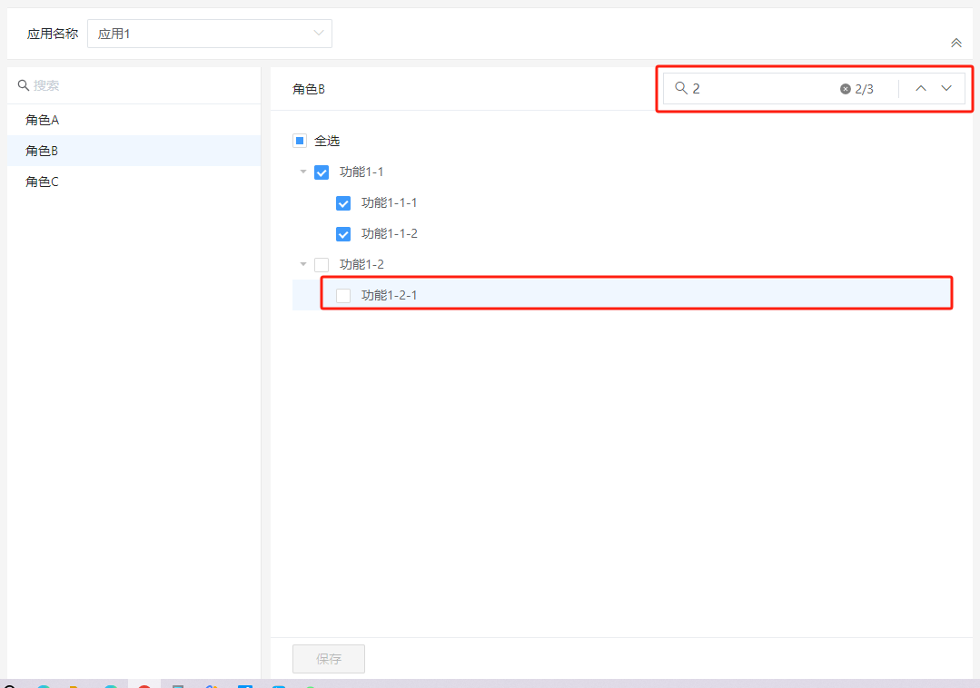This screenshot has height=688, width=980.
Task: Select 角色A in the role list
Action: pyautogui.click(x=43, y=120)
